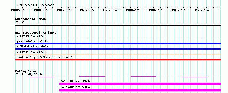Click the nsv830493 (Wong2007) label

click(x=31, y=36)
